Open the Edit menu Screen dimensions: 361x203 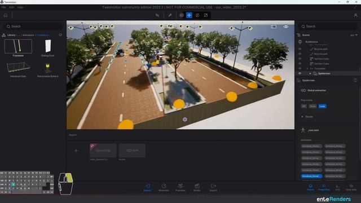point(11,7)
